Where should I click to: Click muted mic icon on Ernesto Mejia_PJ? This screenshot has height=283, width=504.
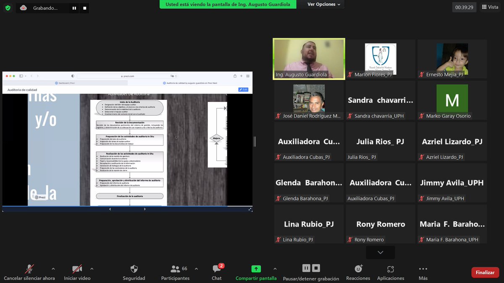(421, 75)
